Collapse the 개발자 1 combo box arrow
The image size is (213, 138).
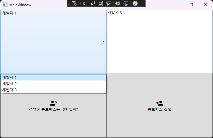tap(103, 41)
